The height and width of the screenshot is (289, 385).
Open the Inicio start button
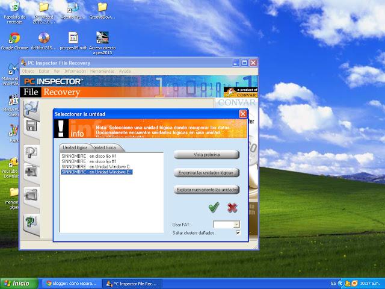pyautogui.click(x=17, y=283)
